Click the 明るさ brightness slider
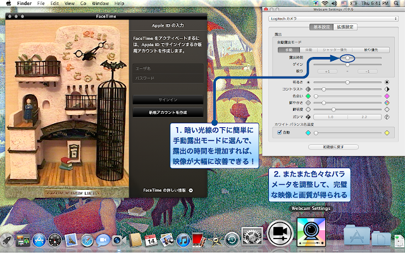The width and height of the screenshot is (405, 253). pyautogui.click(x=347, y=82)
